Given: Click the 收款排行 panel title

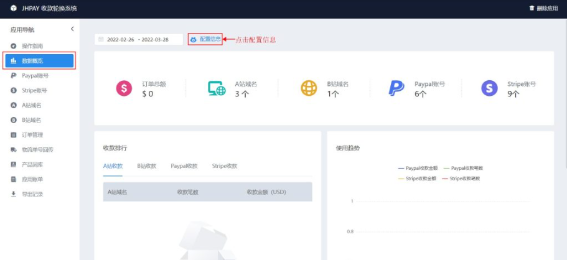Looking at the screenshot, I should 115,148.
